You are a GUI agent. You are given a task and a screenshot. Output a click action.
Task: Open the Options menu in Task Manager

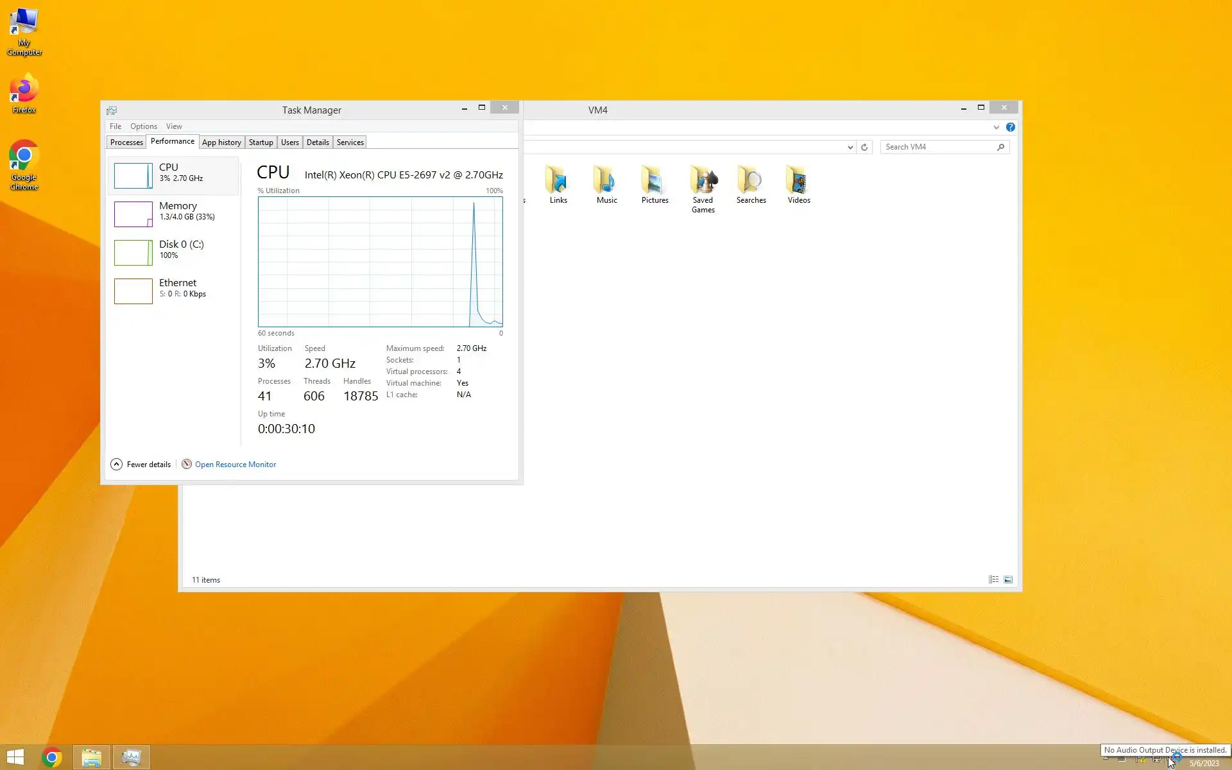[x=143, y=126]
